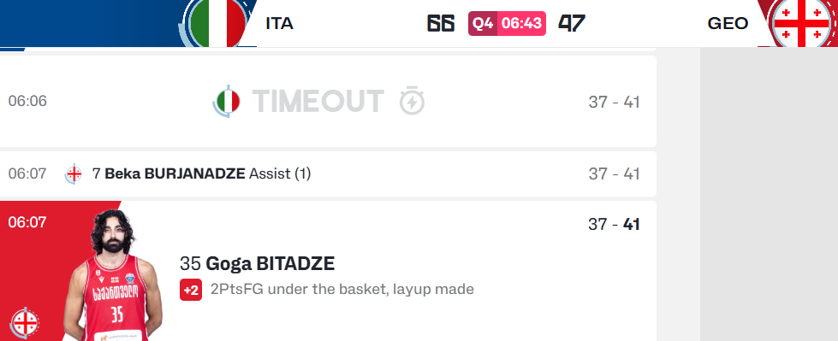The image size is (838, 341).
Task: Click the Georgia flag in the header
Action: click(802, 23)
